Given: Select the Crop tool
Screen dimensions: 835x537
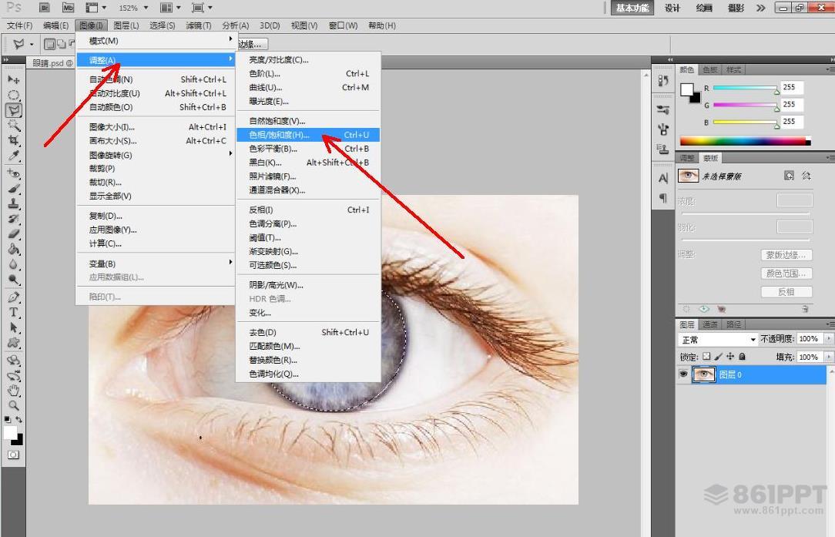Looking at the screenshot, I should [x=14, y=141].
